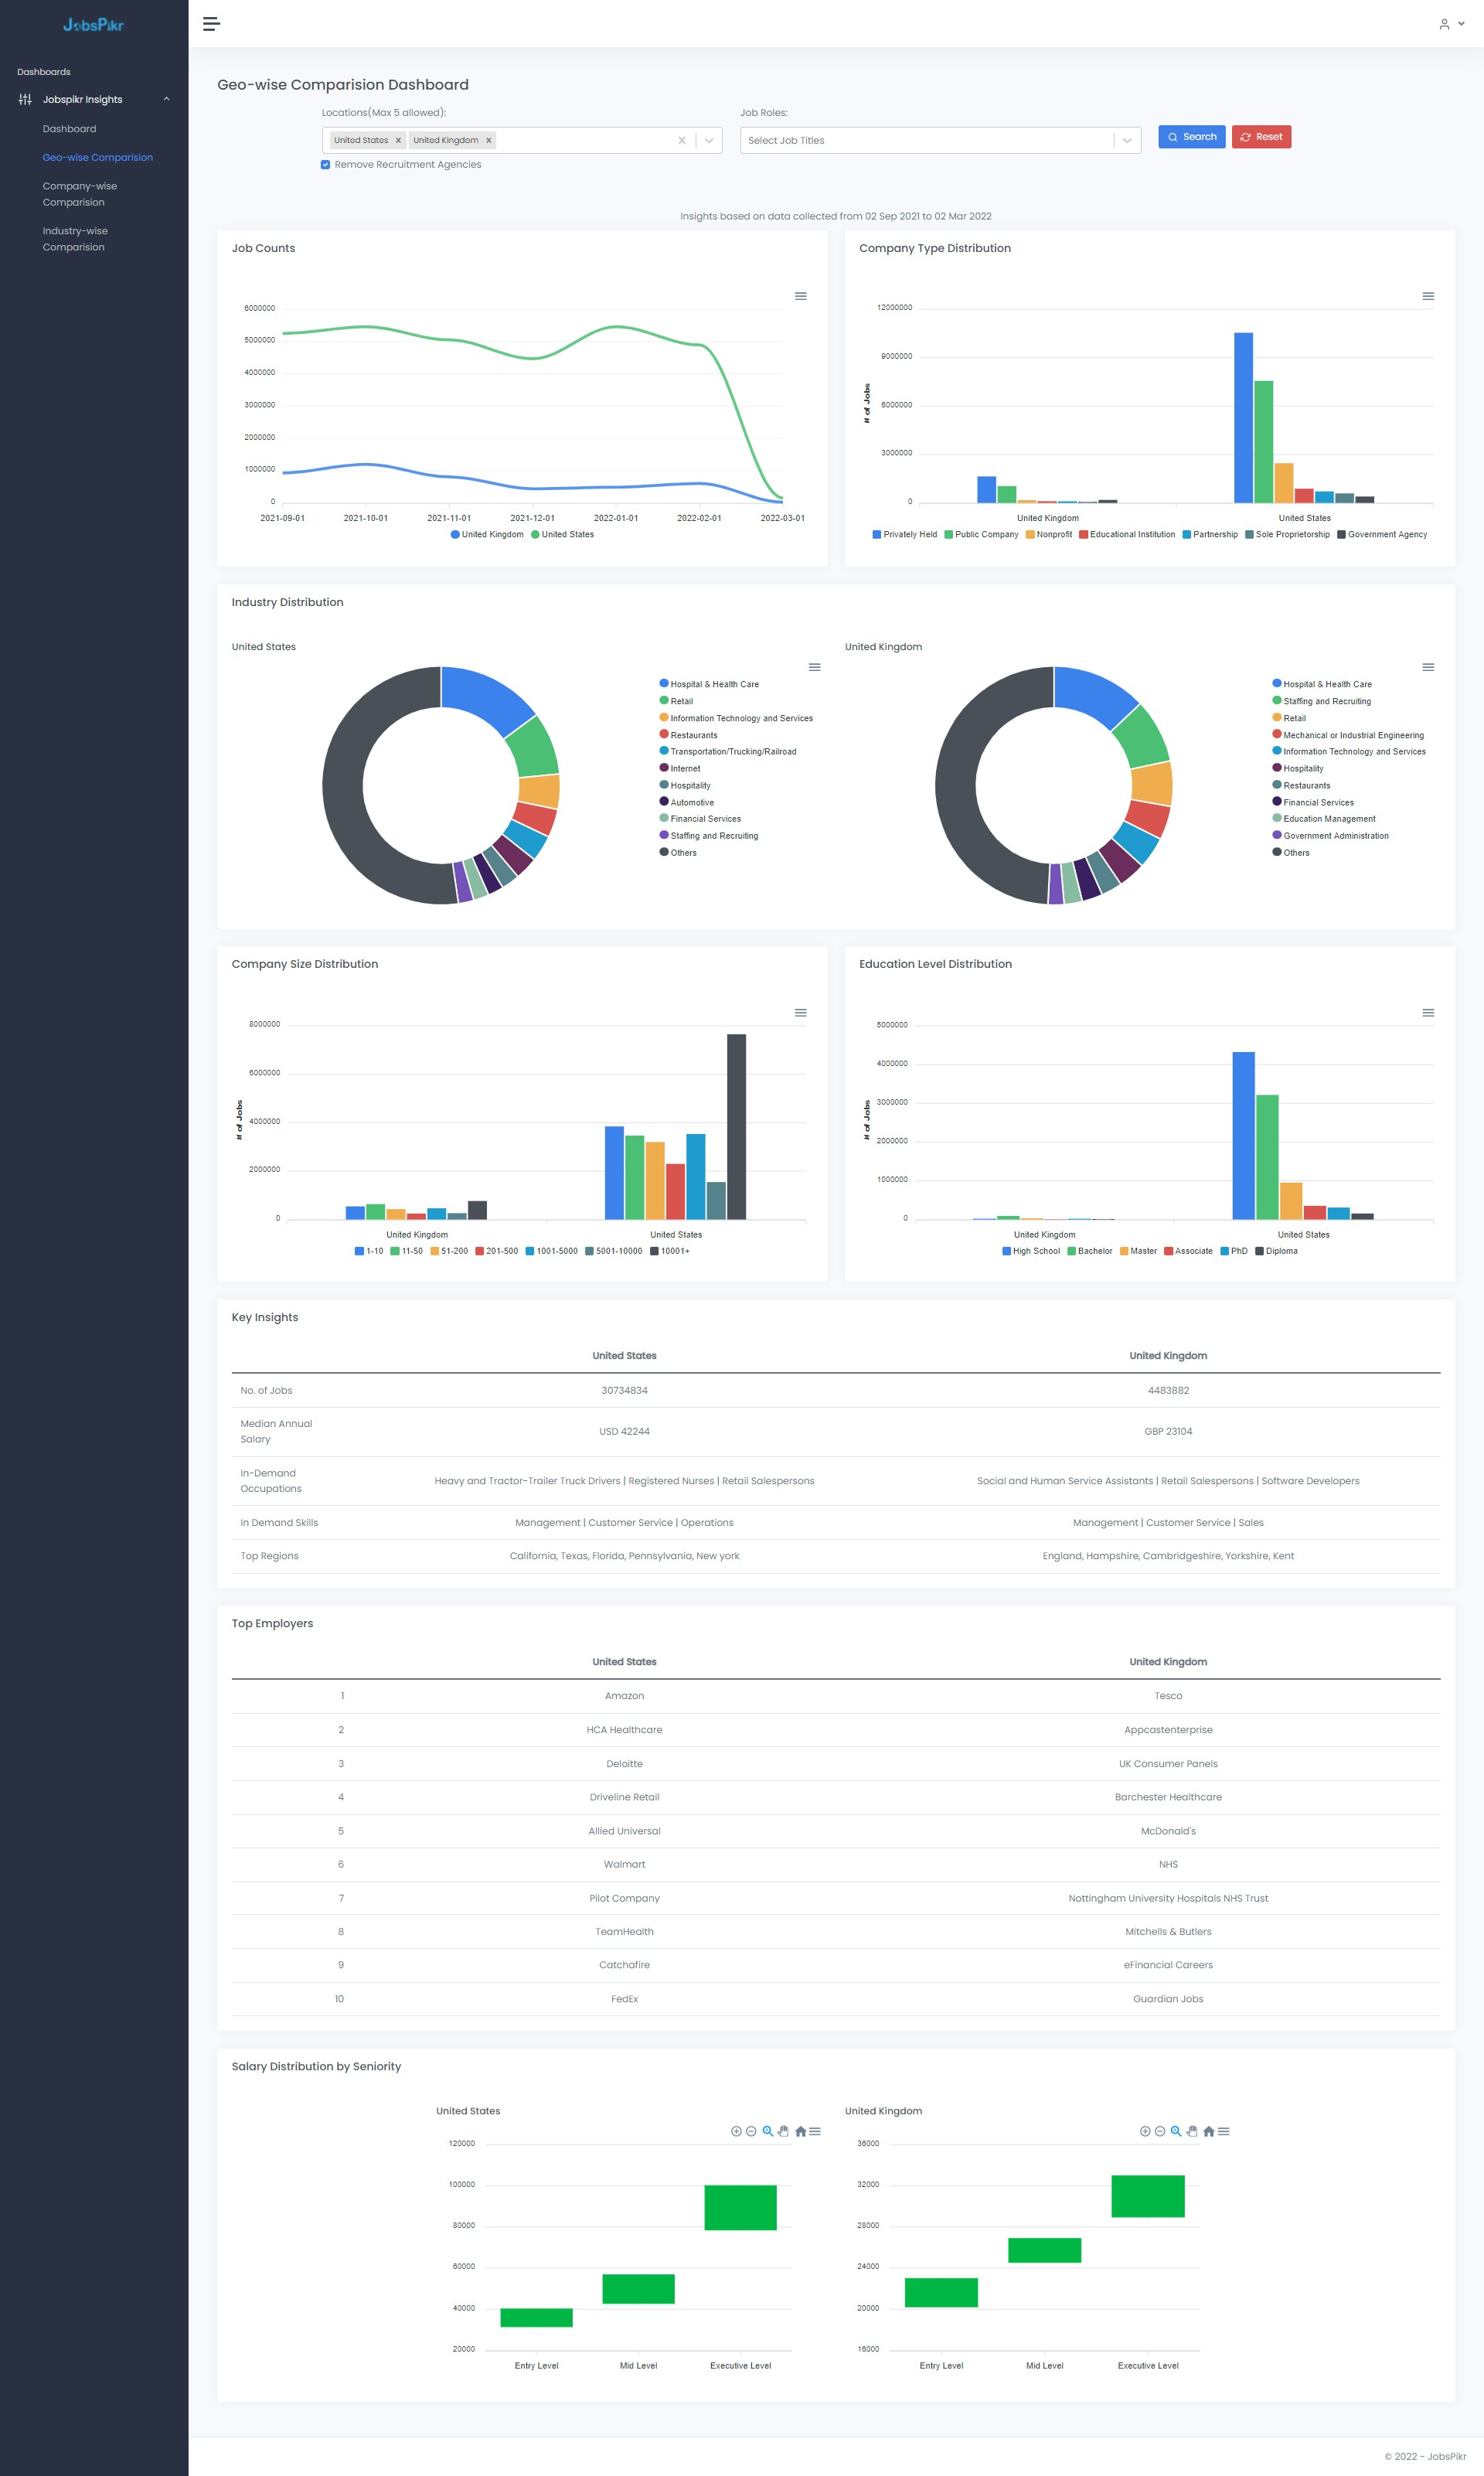
Task: Collapse the Jobspikr Insights sidebar section
Action: [x=165, y=99]
